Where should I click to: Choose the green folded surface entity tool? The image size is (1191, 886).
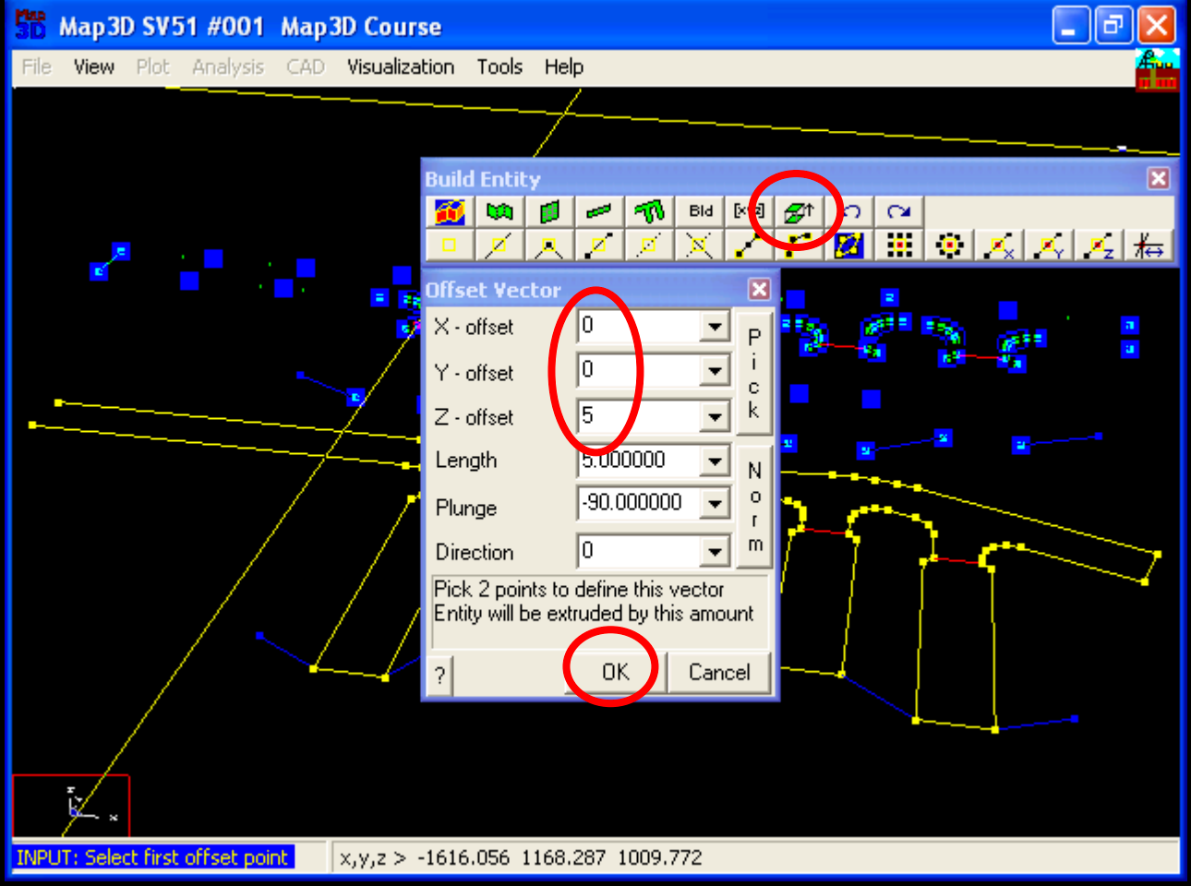tap(499, 212)
